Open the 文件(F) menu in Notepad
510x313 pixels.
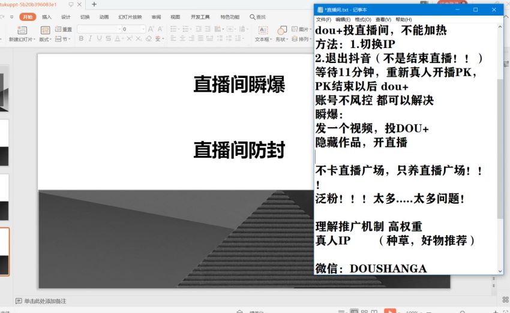click(x=323, y=20)
